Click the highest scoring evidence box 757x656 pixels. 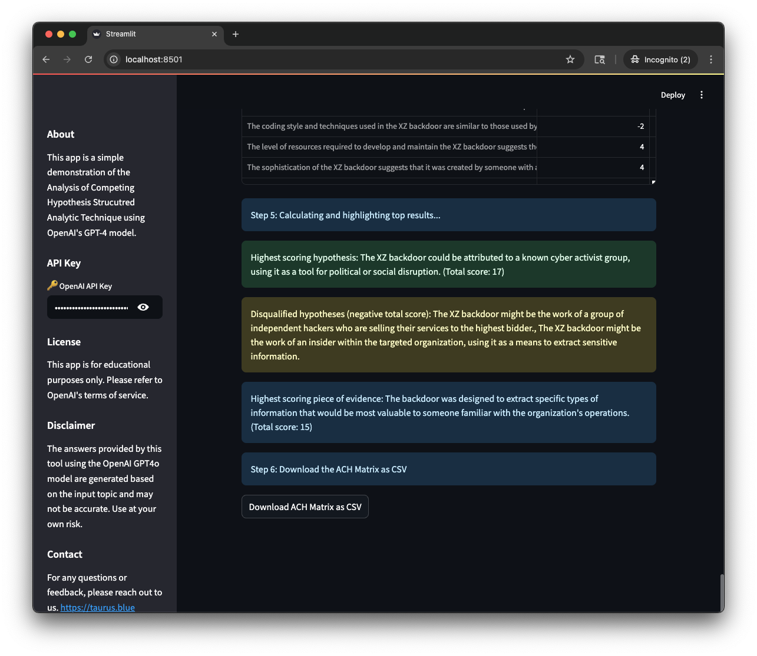click(448, 412)
